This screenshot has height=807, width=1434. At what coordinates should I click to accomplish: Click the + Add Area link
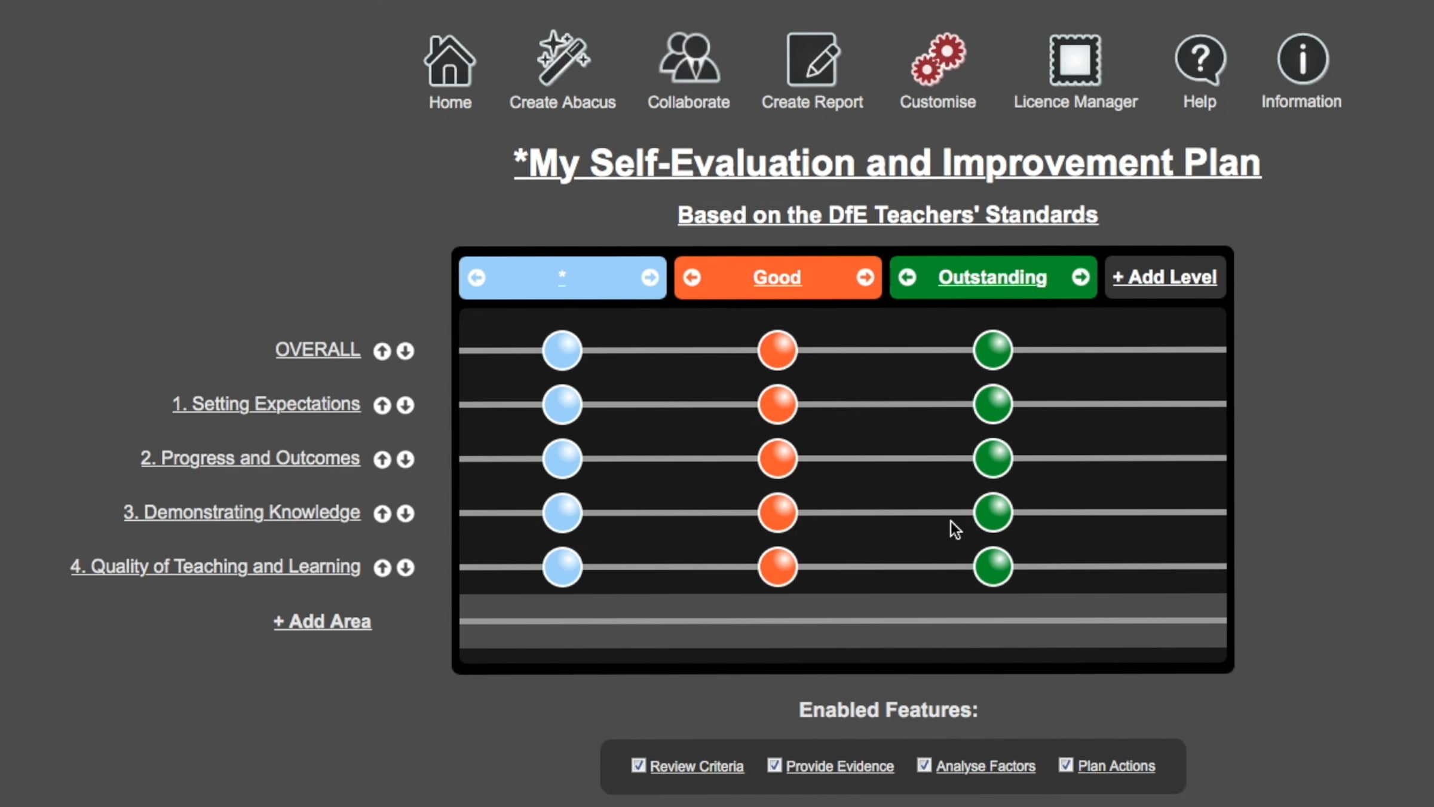pos(322,622)
